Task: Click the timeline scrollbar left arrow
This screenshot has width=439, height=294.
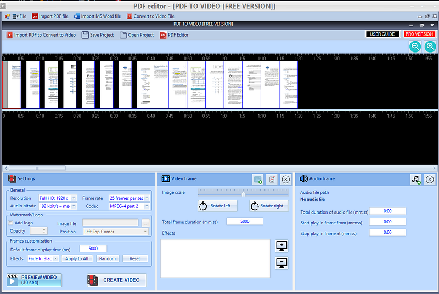Action: click(x=6, y=168)
